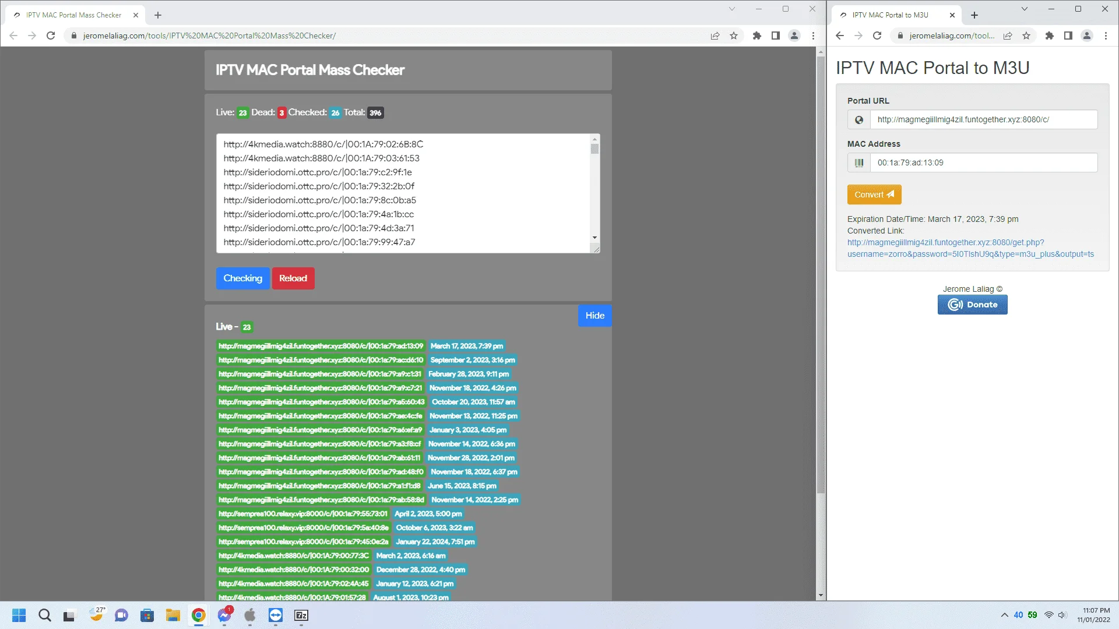Open volume control in system tray
Viewport: 1119px width, 629px height.
pos(1062,615)
